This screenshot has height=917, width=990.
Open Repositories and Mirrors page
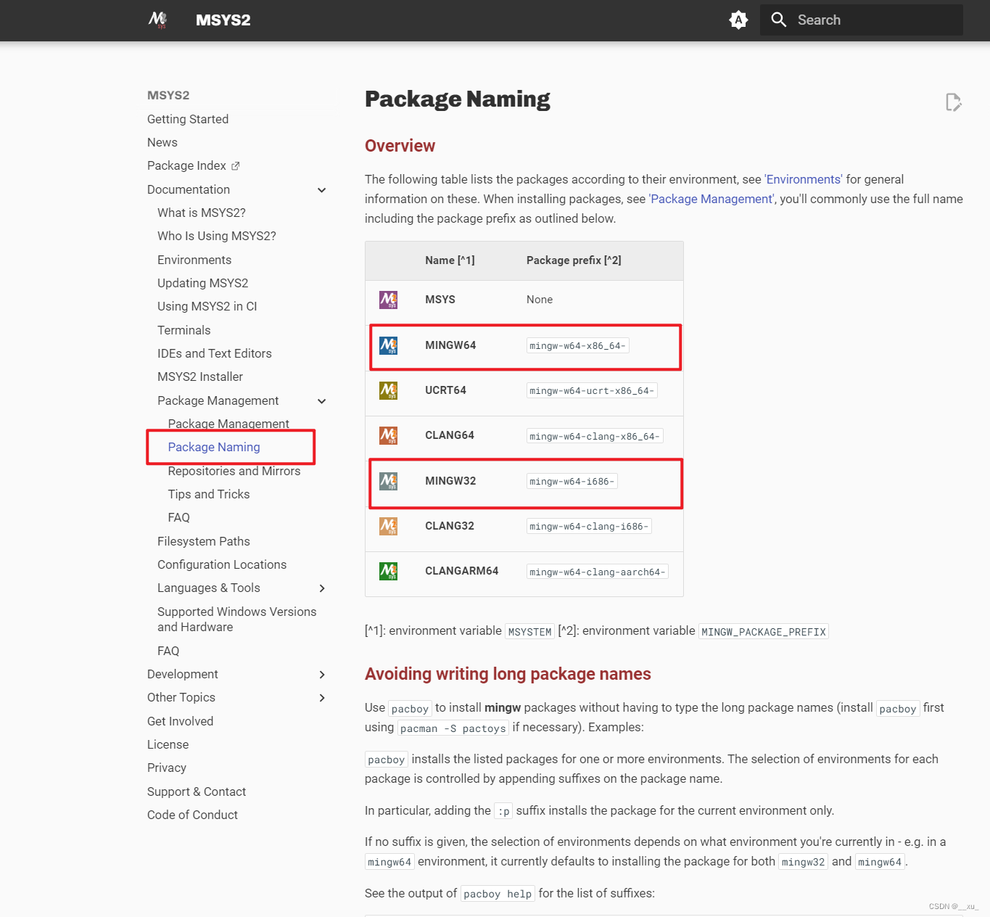click(234, 471)
